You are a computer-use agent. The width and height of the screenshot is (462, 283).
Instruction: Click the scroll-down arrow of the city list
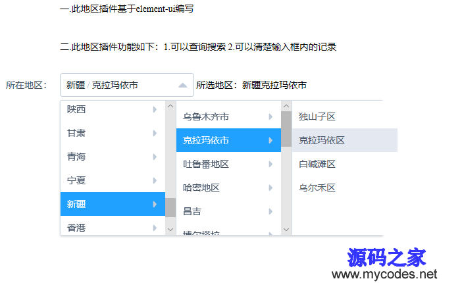[286, 229]
